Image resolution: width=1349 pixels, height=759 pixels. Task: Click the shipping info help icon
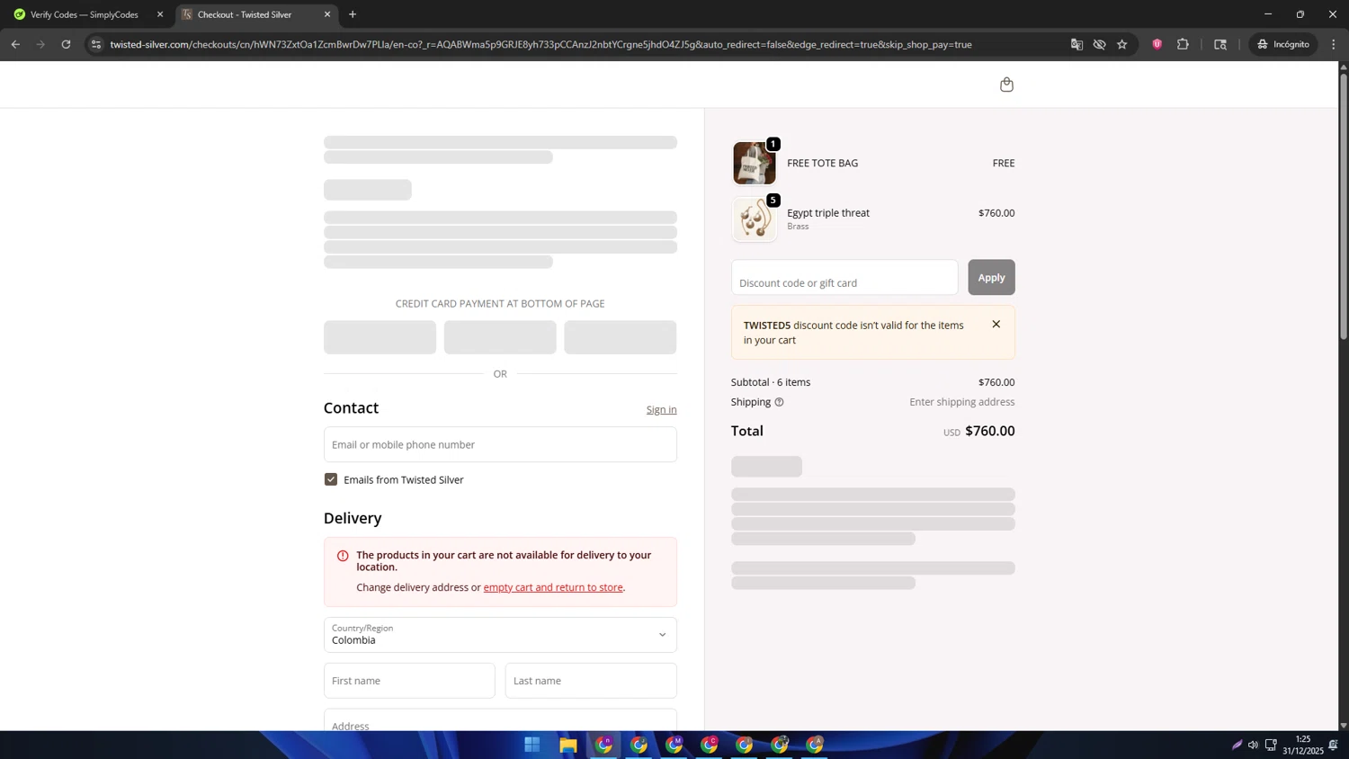click(x=779, y=402)
